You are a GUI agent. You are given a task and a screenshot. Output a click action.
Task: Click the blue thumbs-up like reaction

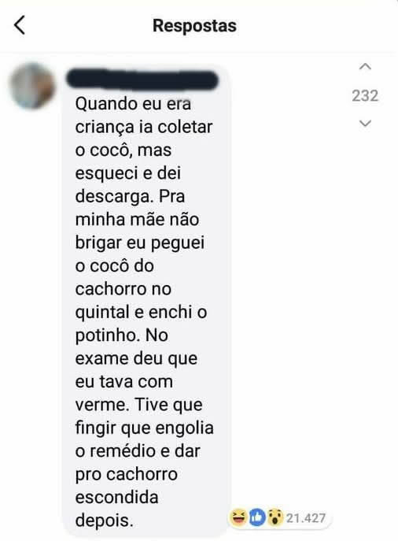coord(257,517)
